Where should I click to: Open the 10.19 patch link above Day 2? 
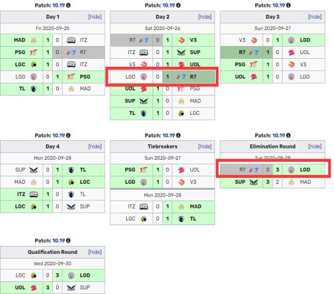tap(168, 5)
